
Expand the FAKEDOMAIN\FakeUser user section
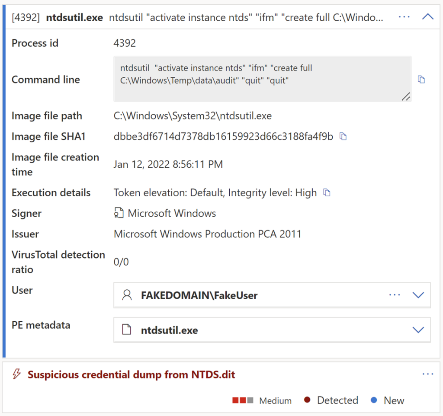418,295
